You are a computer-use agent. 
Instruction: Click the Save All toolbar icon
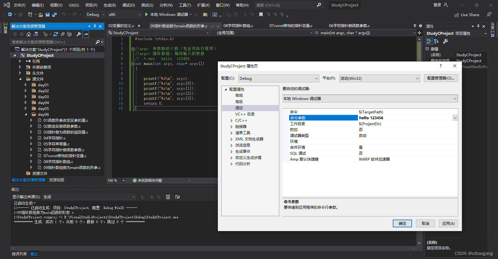[x=54, y=15]
